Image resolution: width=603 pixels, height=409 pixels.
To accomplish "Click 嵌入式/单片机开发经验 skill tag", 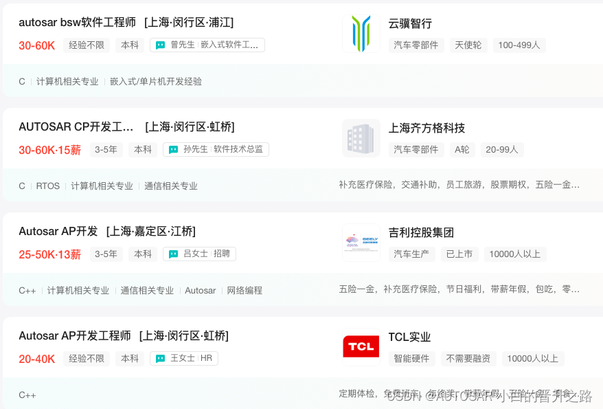I will click(156, 82).
